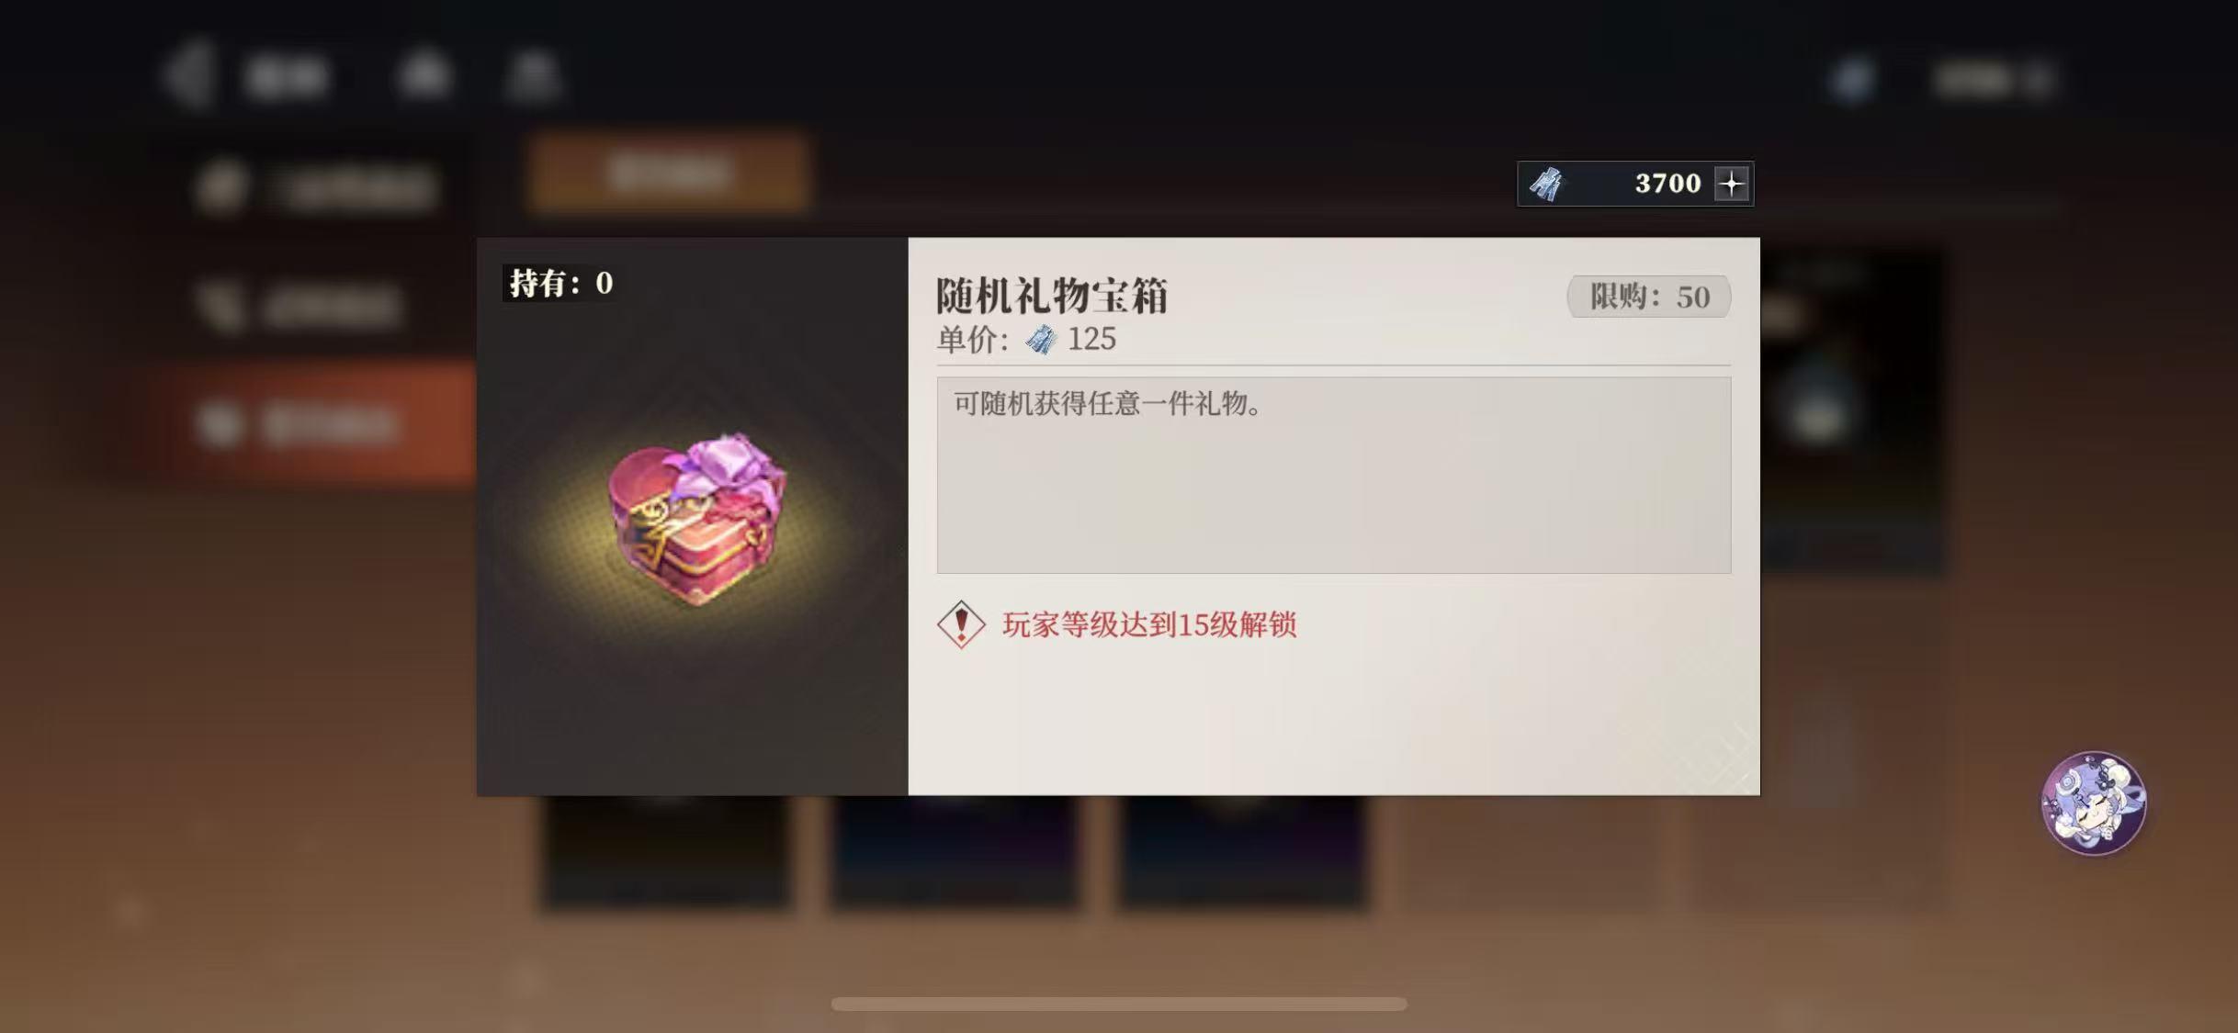Tap the home indicator bar at screen bottom
Screen dimensions: 2238x1033
(x=1119, y=1005)
